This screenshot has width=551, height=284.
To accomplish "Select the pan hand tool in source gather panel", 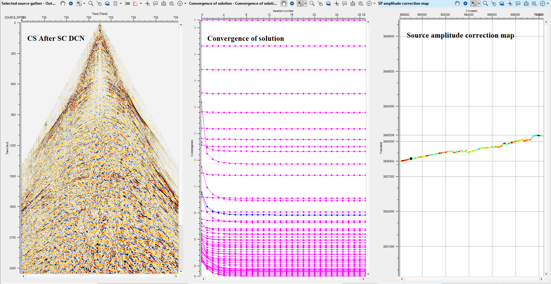I will click(63, 3).
